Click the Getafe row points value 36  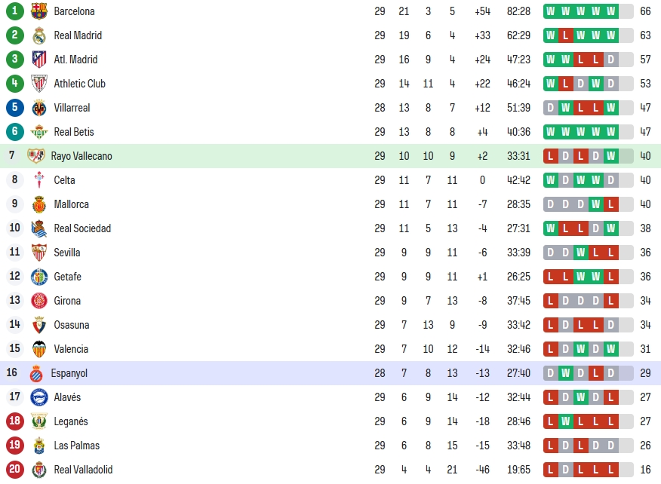click(x=645, y=277)
